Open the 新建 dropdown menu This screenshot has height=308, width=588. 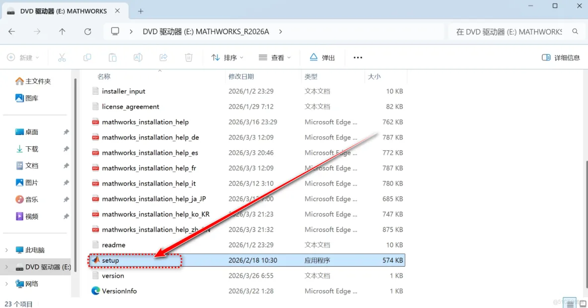pyautogui.click(x=23, y=58)
